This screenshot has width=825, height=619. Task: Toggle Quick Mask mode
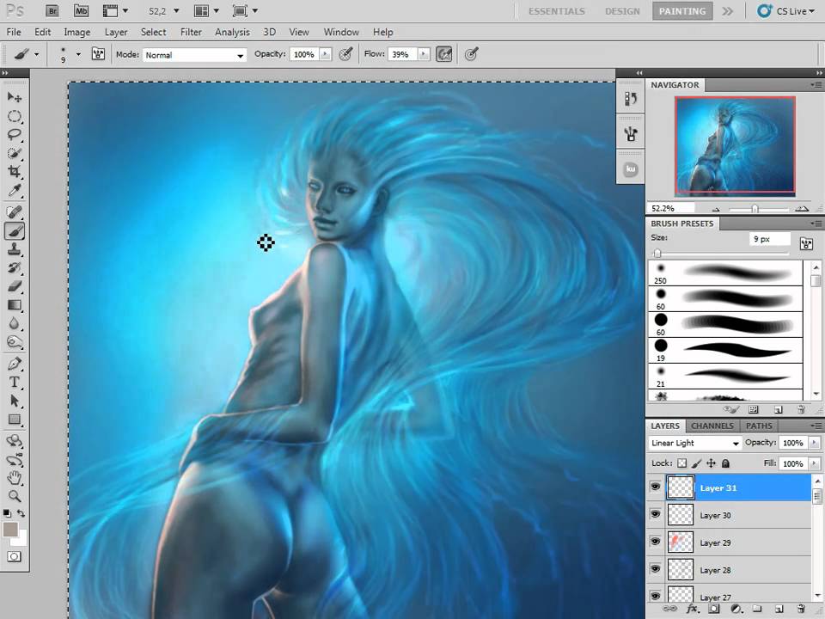click(15, 556)
